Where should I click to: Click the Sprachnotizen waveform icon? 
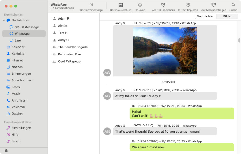pos(8,80)
